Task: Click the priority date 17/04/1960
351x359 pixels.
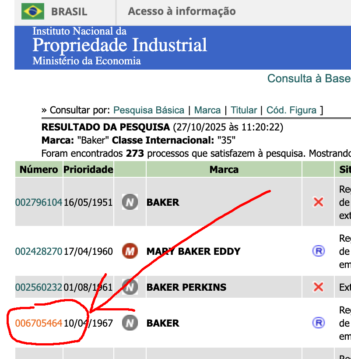Action: [x=88, y=251]
